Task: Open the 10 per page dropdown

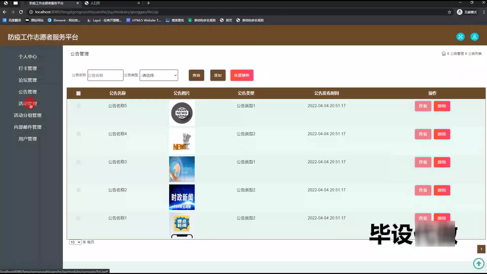Action: tap(75, 242)
